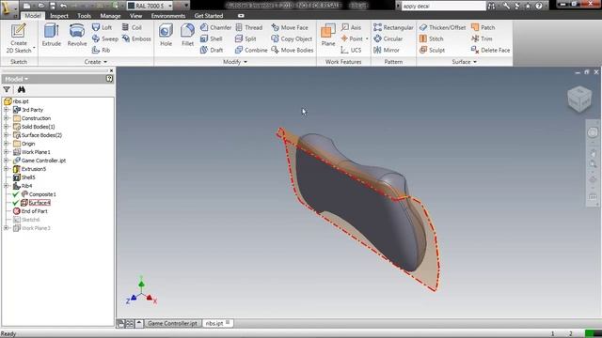
Task: Open the Get Started tab
Action: point(209,16)
